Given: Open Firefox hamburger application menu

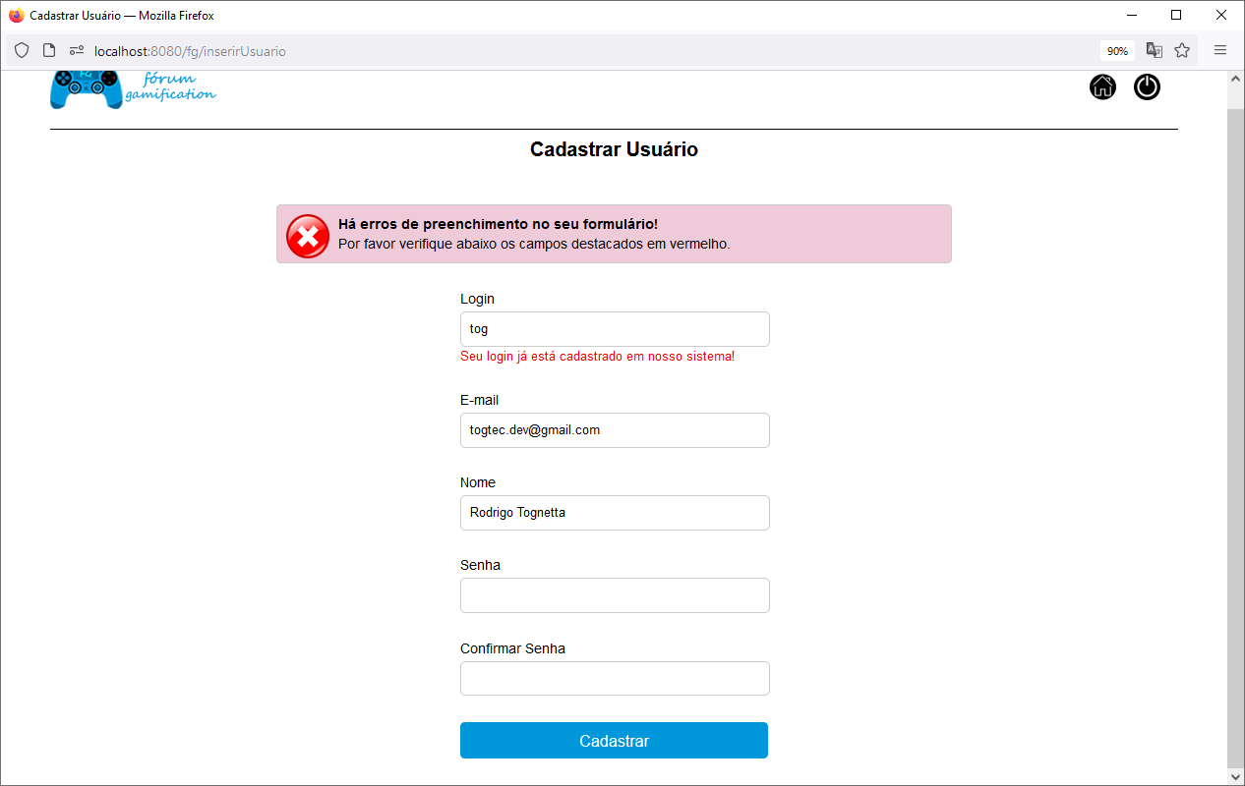Looking at the screenshot, I should click(x=1220, y=50).
